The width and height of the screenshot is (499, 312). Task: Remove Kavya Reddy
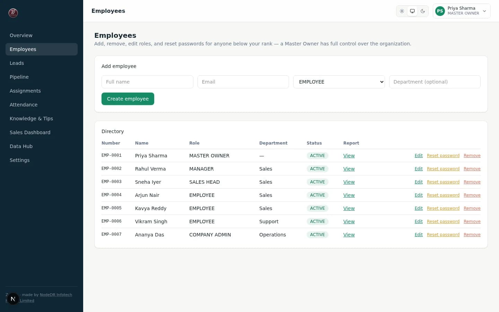pos(472,208)
